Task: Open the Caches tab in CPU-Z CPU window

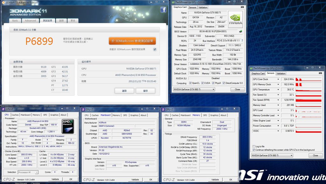Action: [x=15, y=115]
